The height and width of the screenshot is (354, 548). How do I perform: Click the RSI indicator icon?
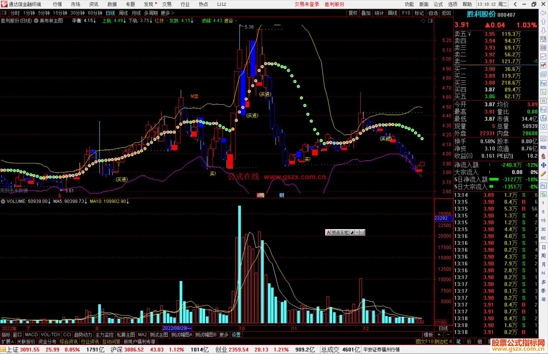[543, 147]
